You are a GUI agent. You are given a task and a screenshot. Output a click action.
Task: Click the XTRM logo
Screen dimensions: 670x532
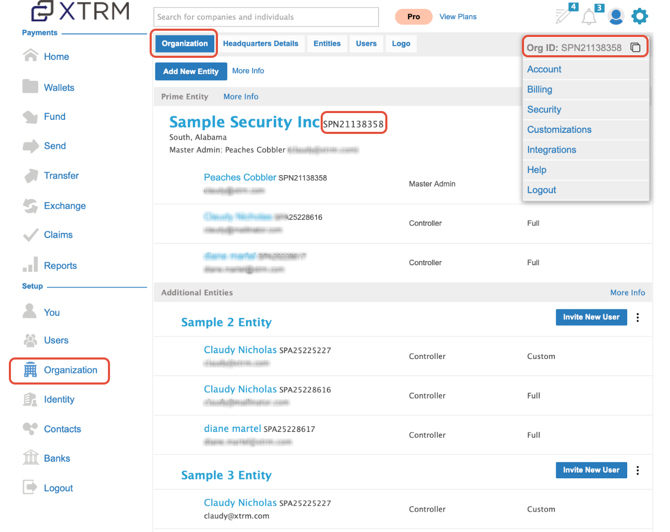click(x=80, y=11)
